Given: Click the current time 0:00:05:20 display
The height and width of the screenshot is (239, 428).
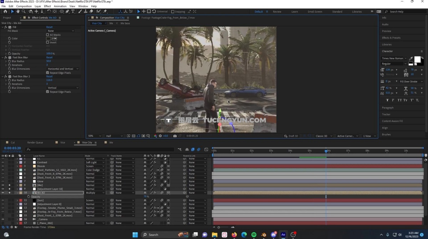Looking at the screenshot, I should (12, 148).
